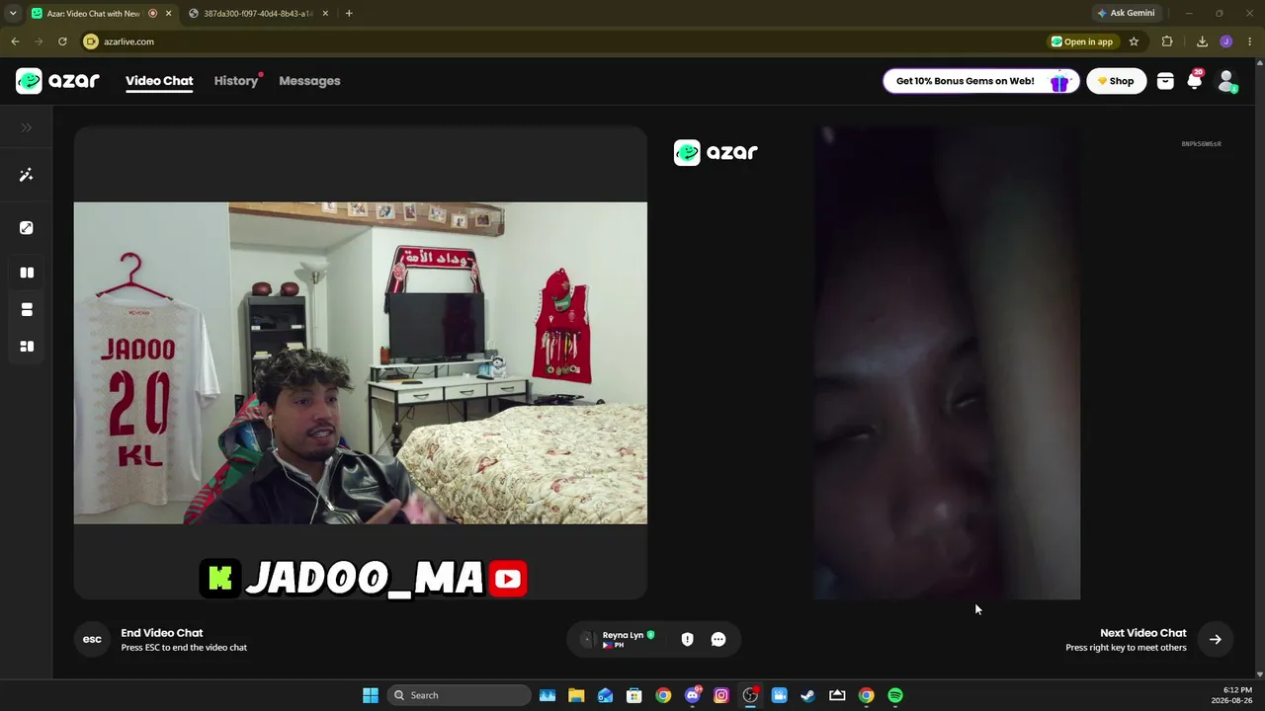Image resolution: width=1265 pixels, height=711 pixels.
Task: Expand the left sidebar with double chevron
Action: (27, 127)
